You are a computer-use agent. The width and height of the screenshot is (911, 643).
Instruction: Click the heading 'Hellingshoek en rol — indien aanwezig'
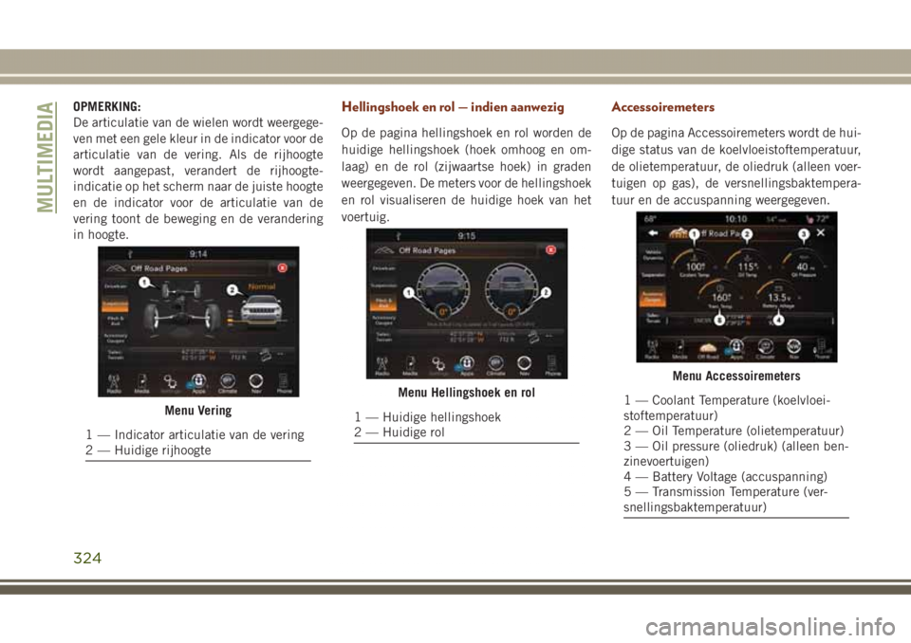pos(453,107)
